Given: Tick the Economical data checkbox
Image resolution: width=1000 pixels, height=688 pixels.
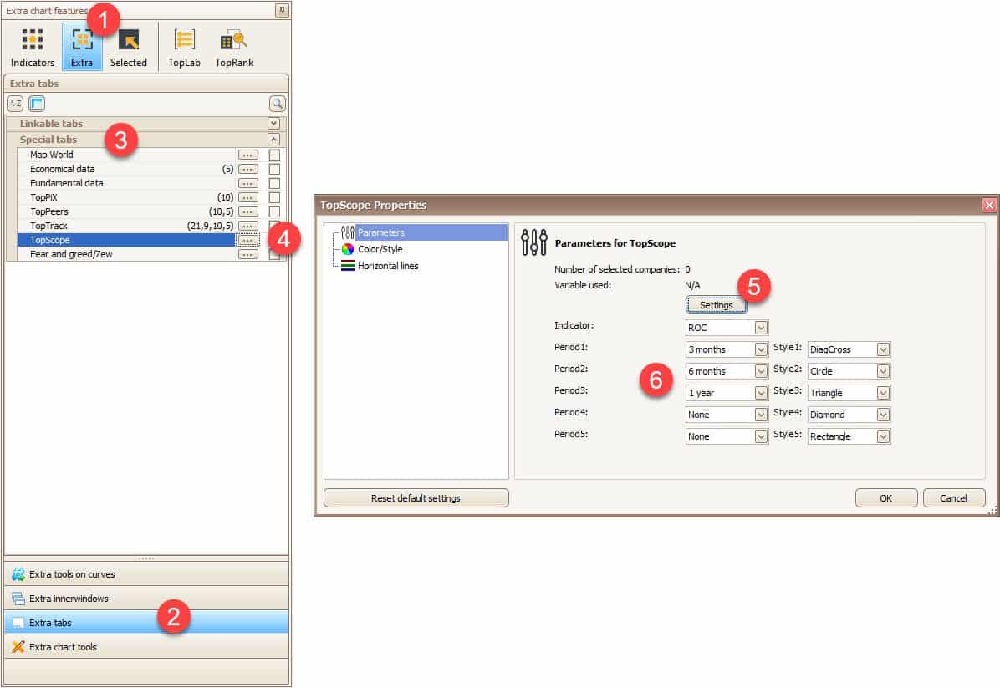Looking at the screenshot, I should 274,169.
